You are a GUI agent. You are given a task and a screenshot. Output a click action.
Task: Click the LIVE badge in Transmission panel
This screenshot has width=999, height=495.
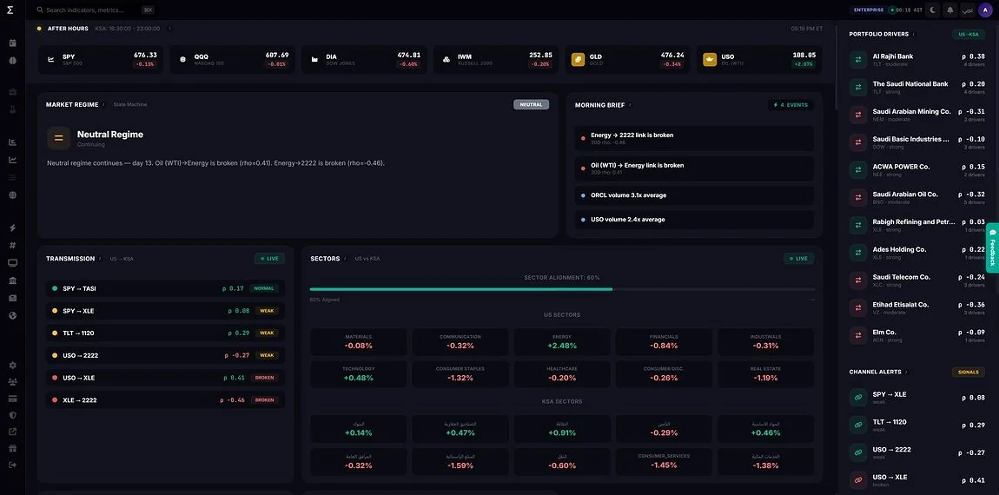click(269, 259)
